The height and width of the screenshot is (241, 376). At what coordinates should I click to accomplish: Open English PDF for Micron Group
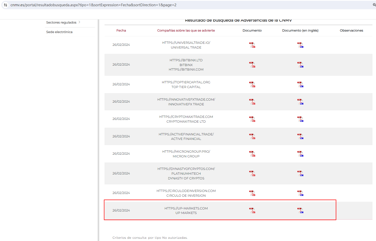click(300, 154)
